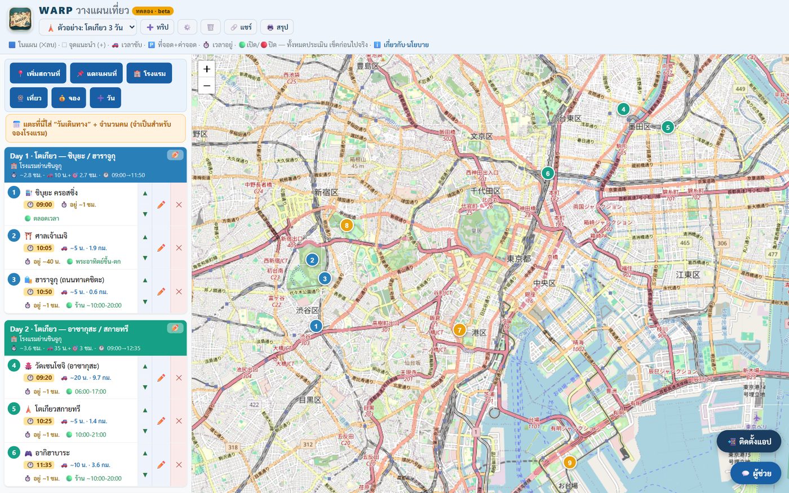Click the + ทริป button
The height and width of the screenshot is (493, 789).
(x=157, y=27)
